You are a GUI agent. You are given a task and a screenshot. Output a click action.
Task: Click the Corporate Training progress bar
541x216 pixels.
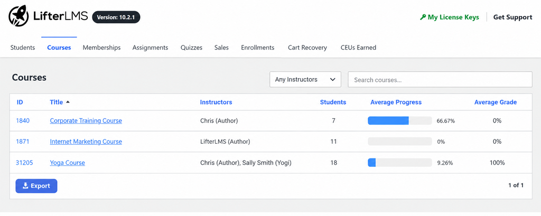pos(400,121)
